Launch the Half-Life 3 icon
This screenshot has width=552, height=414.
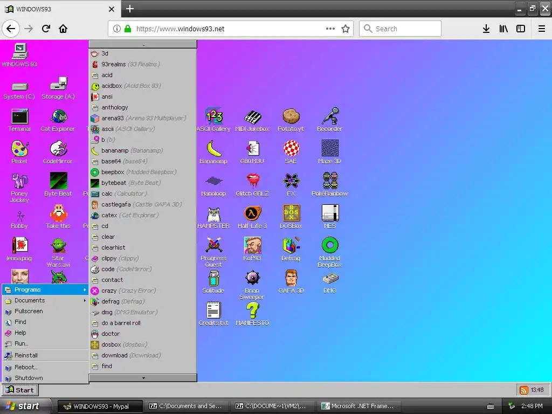click(252, 217)
